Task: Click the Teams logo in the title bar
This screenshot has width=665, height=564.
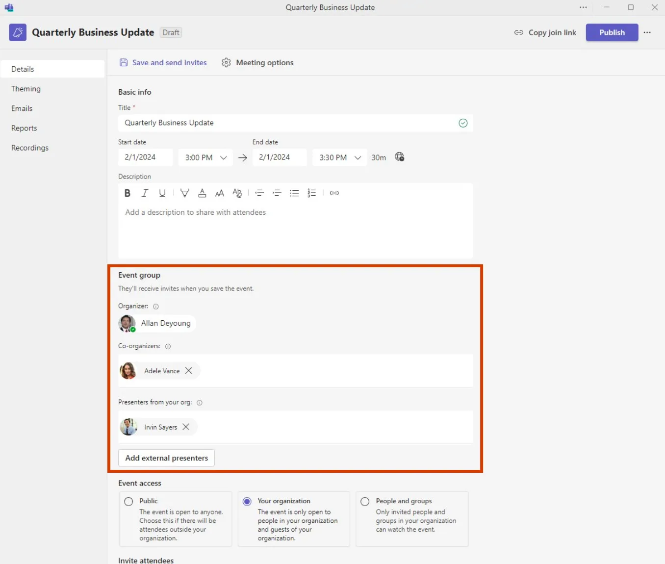Action: click(9, 7)
